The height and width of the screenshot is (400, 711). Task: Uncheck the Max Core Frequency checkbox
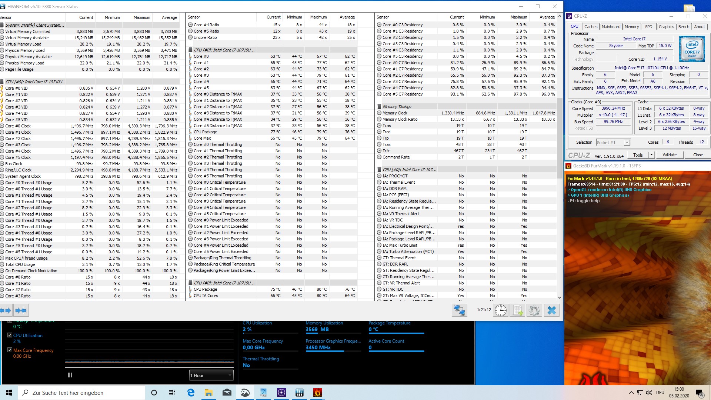pos(10,350)
